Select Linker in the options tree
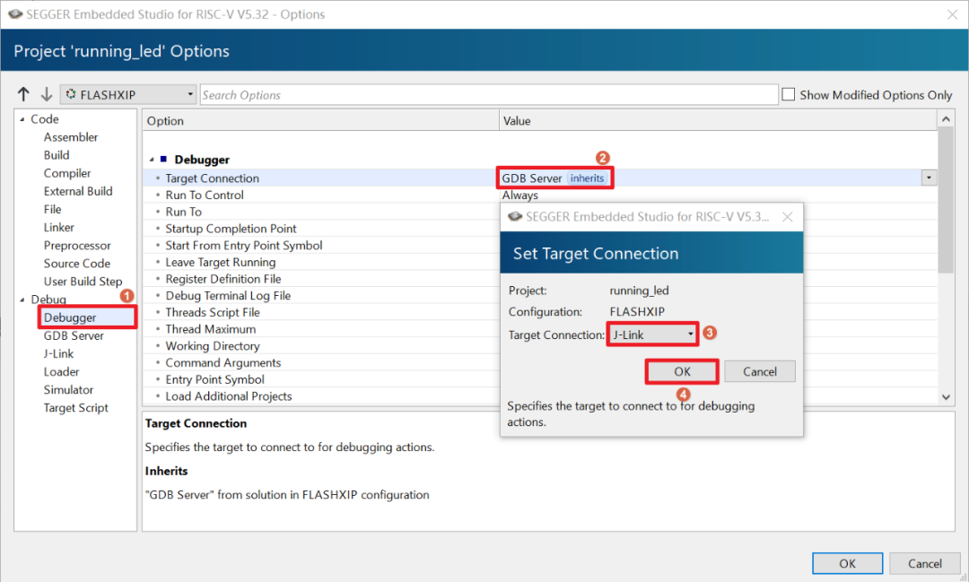Image resolution: width=969 pixels, height=582 pixels. (x=58, y=228)
